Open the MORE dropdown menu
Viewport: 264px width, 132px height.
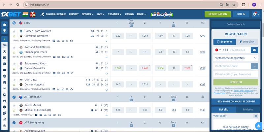click(142, 14)
